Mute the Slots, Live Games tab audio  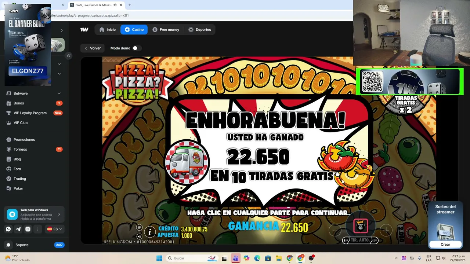tap(115, 5)
